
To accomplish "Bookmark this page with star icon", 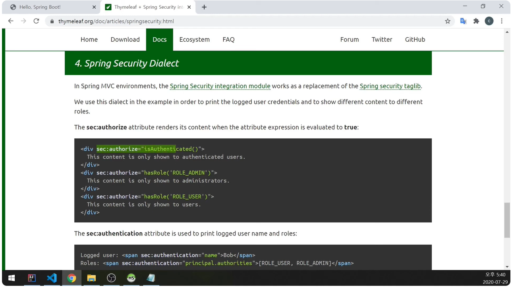I will [448, 21].
